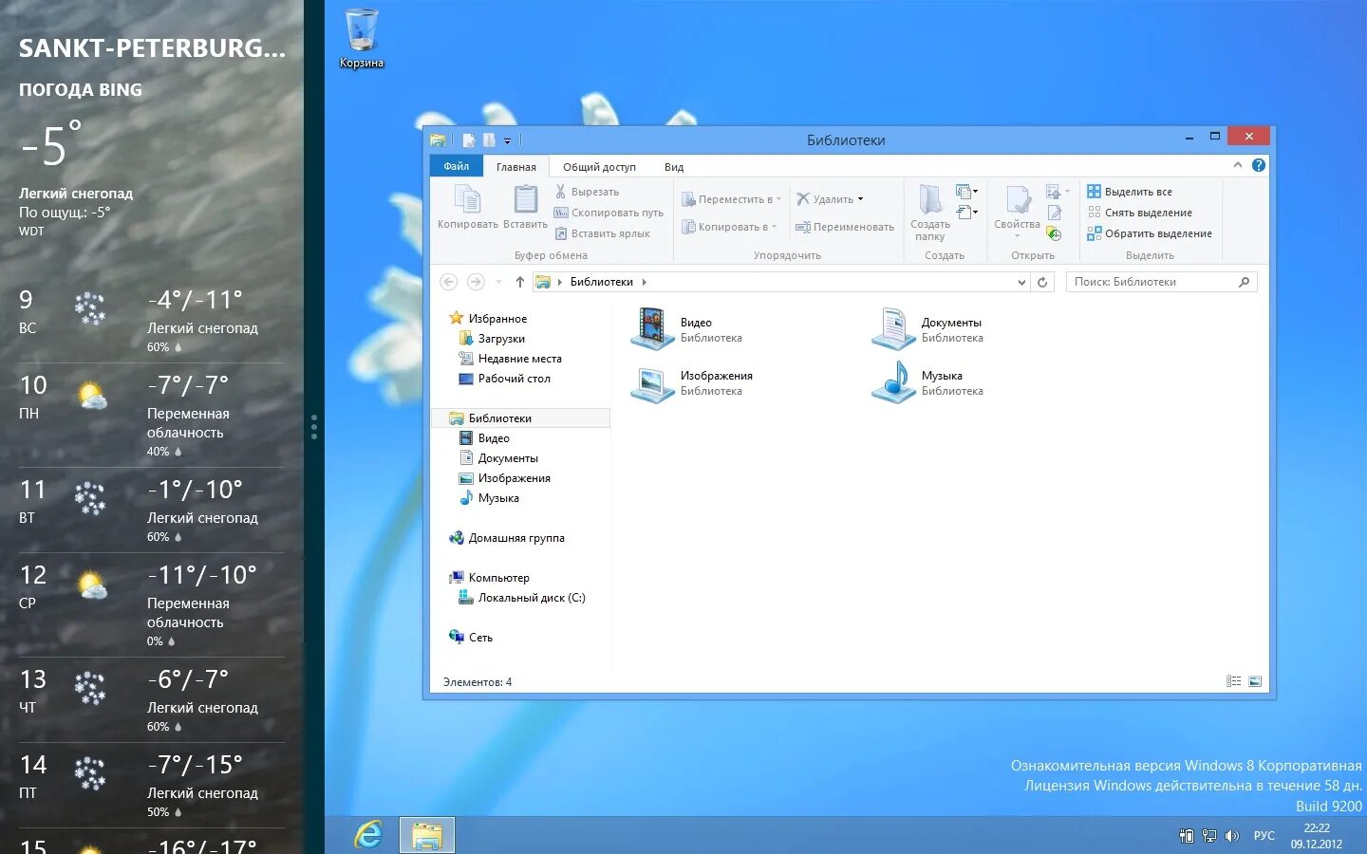Select Недавние места in navigation pane

click(510, 359)
